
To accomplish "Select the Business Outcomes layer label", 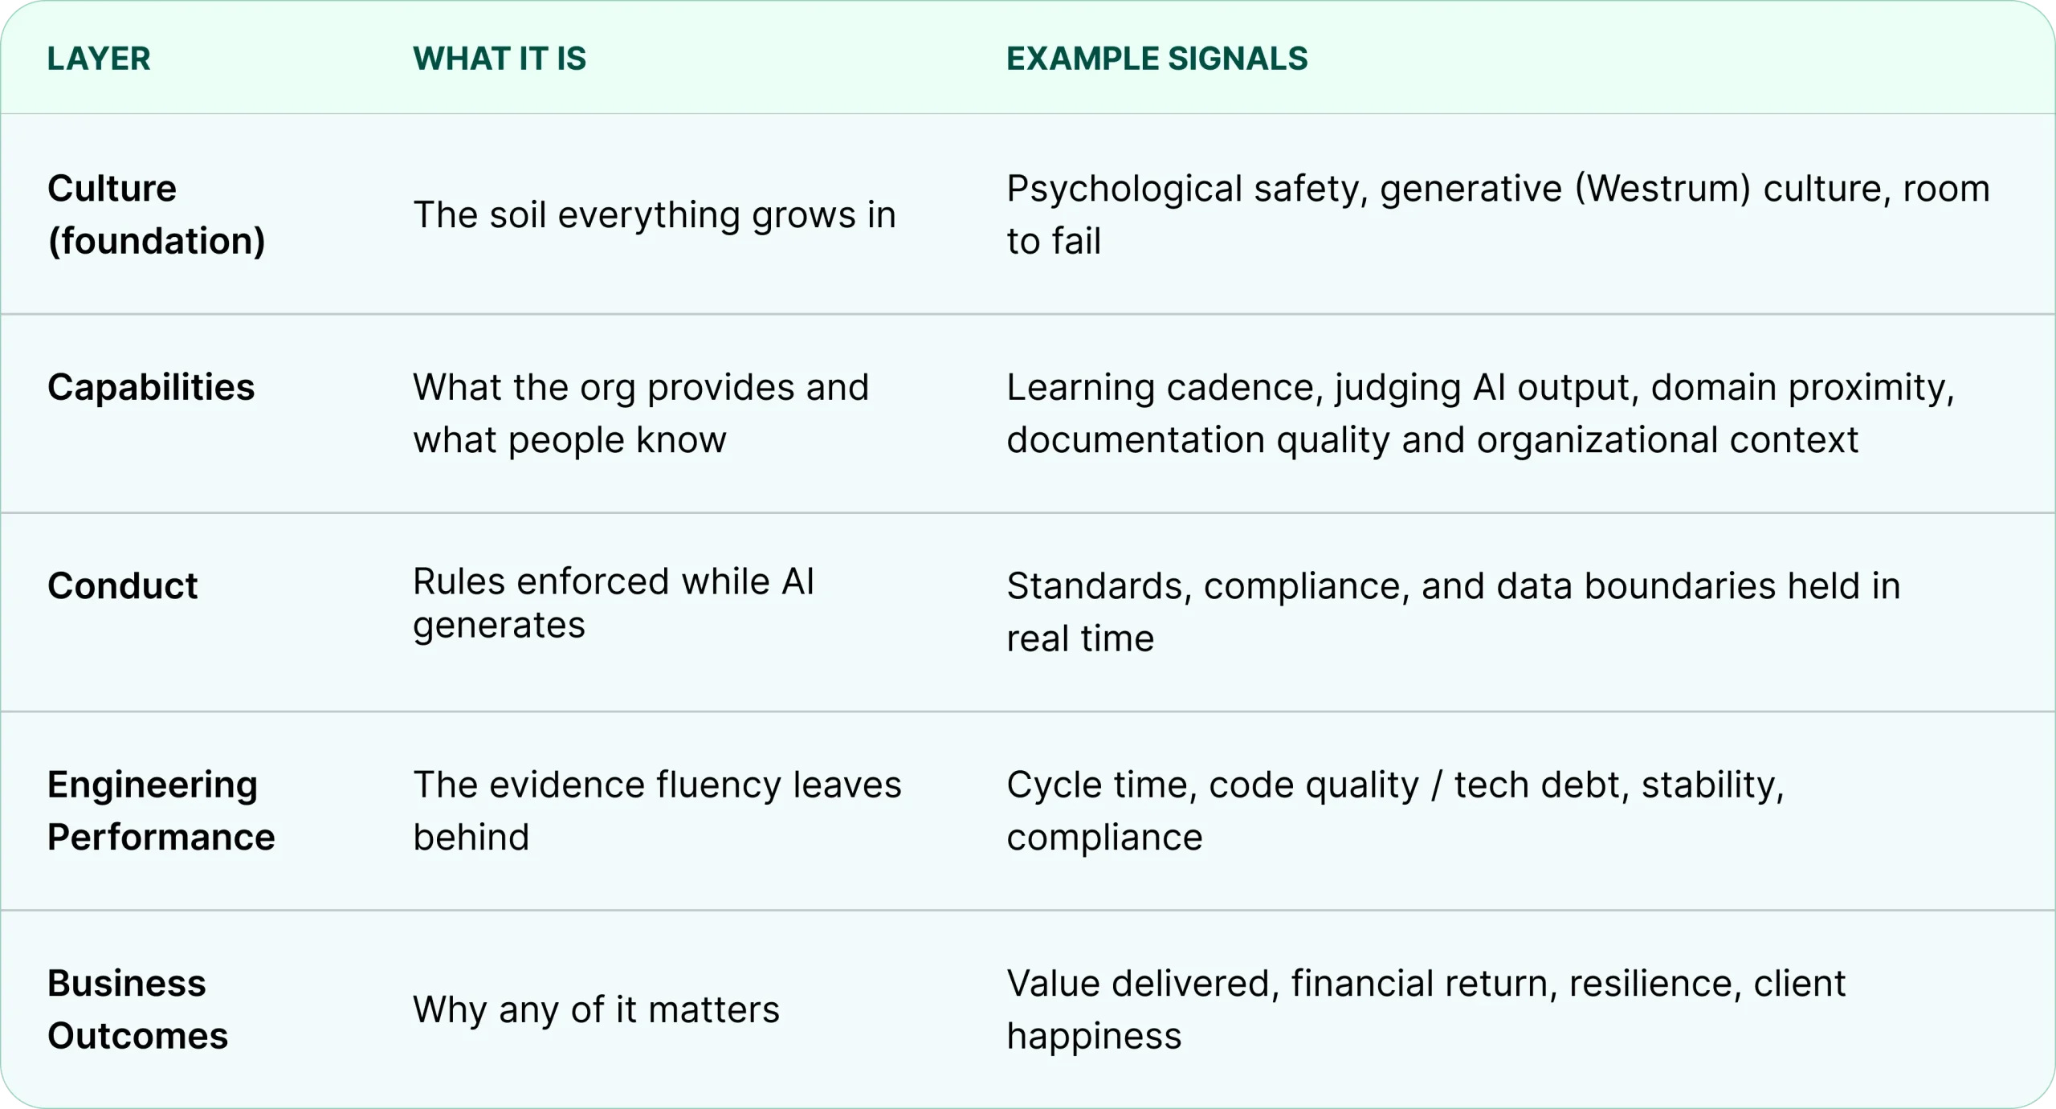I will 138,1009.
